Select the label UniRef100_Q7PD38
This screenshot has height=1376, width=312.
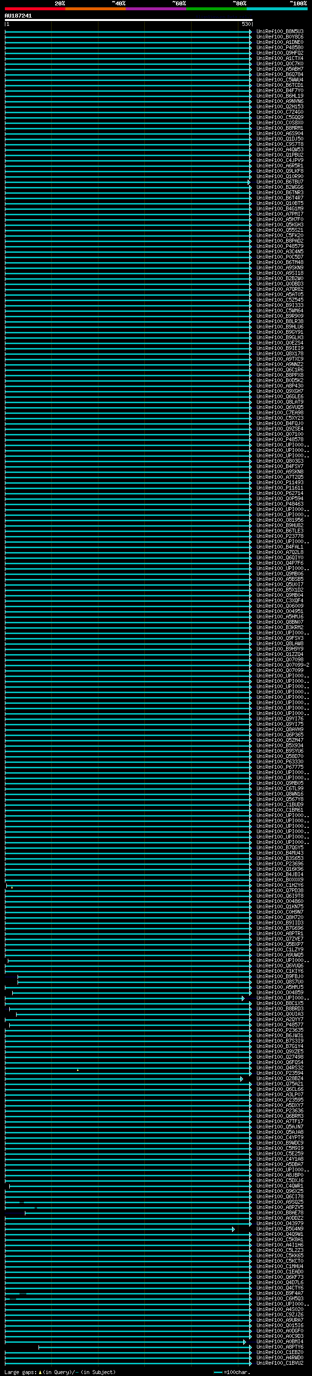(280, 890)
